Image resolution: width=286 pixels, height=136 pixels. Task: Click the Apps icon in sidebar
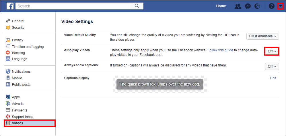pyautogui.click(x=8, y=97)
